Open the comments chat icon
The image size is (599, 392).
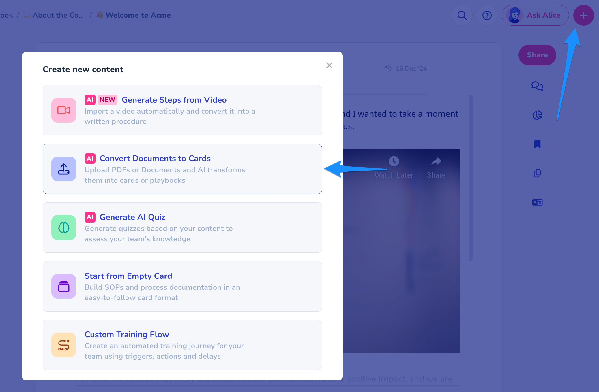pyautogui.click(x=537, y=86)
